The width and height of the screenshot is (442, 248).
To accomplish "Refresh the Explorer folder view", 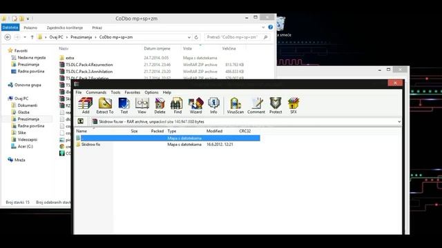I will coord(196,37).
